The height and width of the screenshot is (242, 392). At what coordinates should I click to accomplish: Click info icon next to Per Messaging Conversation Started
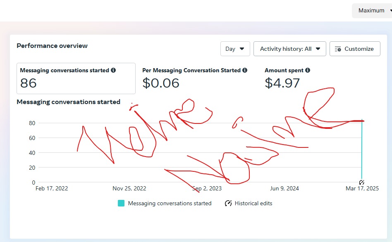pos(245,70)
